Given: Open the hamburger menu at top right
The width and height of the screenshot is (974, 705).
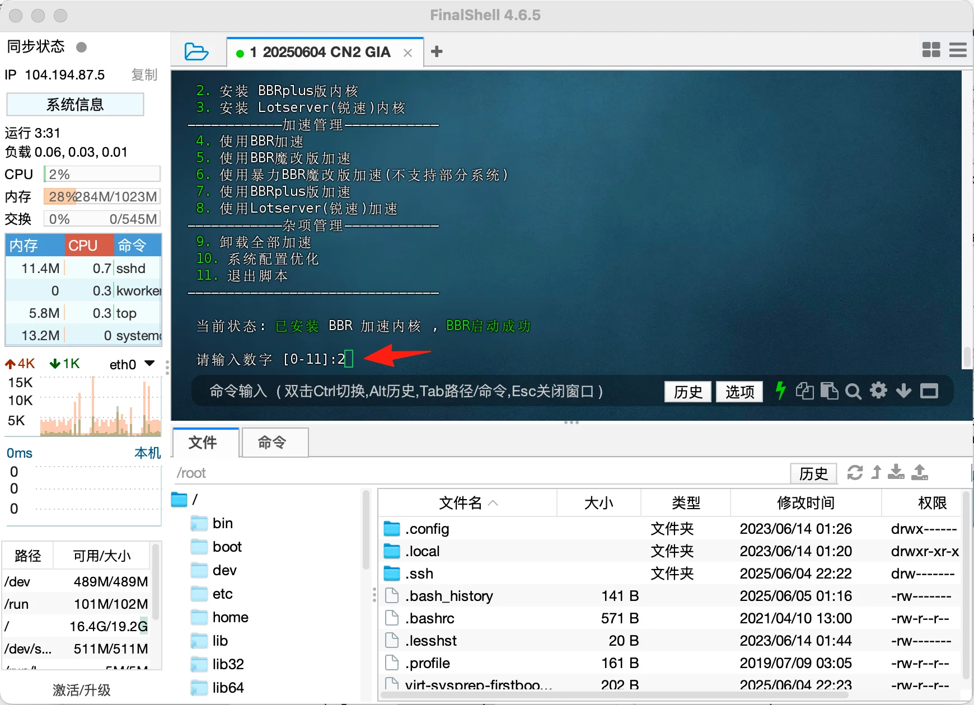Looking at the screenshot, I should point(958,50).
